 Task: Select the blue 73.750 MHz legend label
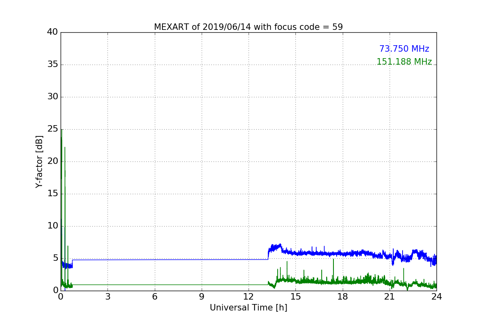(x=404, y=49)
